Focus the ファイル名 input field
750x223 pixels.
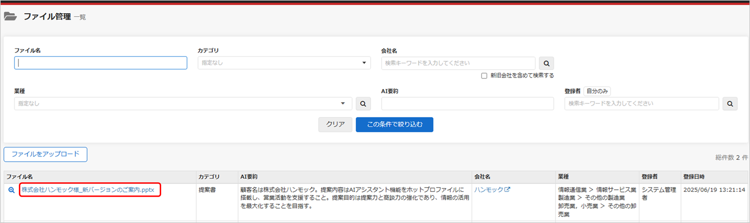pos(100,63)
